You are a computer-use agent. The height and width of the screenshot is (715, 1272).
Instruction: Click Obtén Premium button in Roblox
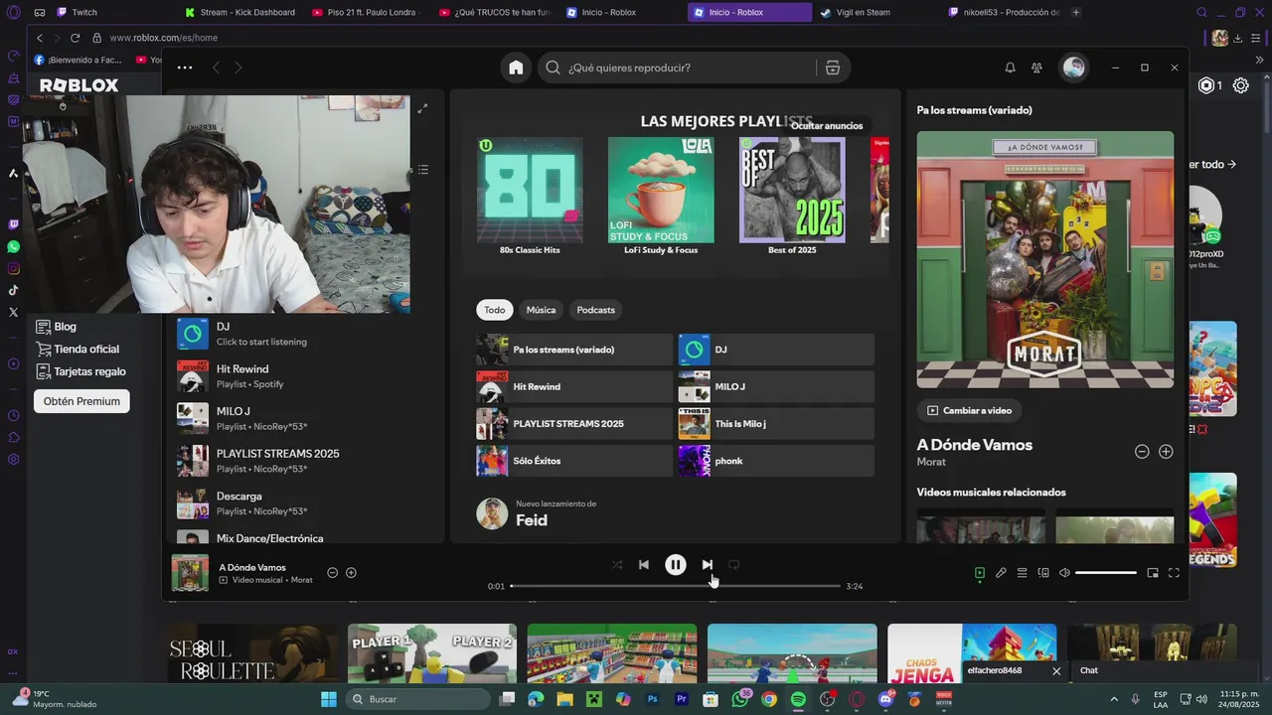pyautogui.click(x=81, y=401)
